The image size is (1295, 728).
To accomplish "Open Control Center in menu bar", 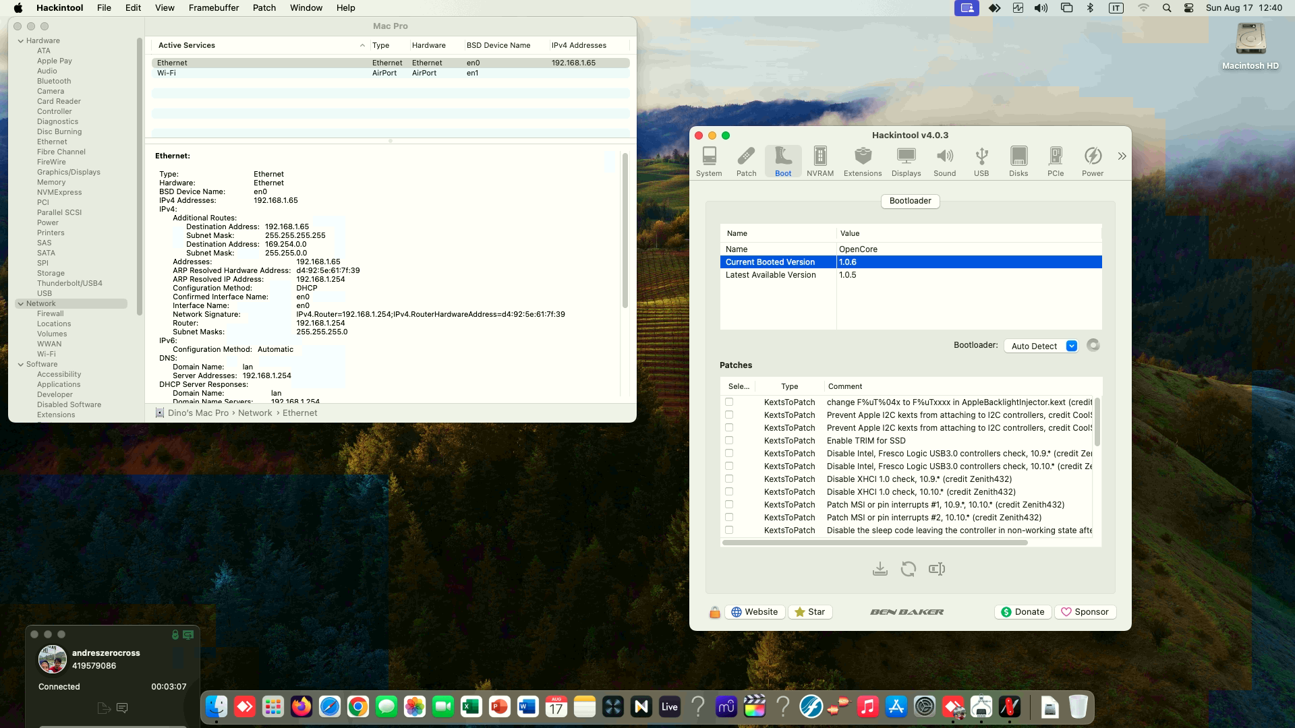I will pyautogui.click(x=1189, y=8).
